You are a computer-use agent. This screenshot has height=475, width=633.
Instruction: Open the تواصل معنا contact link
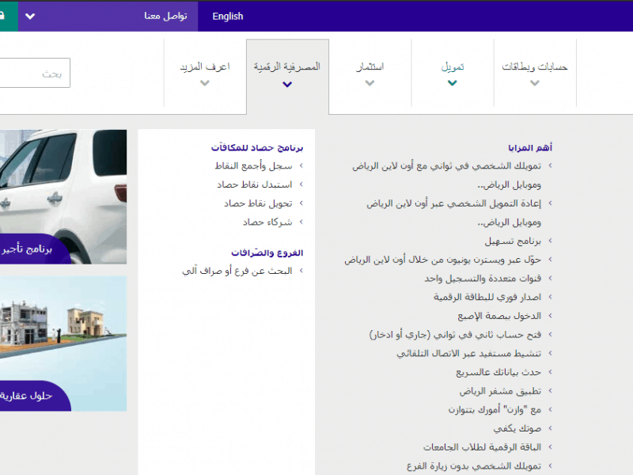coord(165,16)
